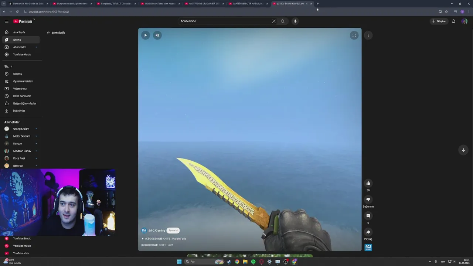Go back from bowie knife results
473x266 pixels.
(48, 33)
